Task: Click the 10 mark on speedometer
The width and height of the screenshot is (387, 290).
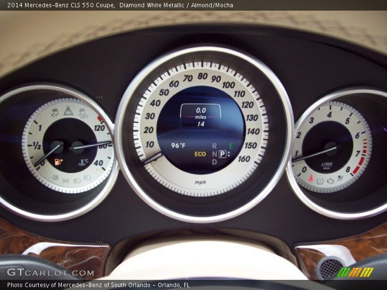Action: click(x=150, y=144)
